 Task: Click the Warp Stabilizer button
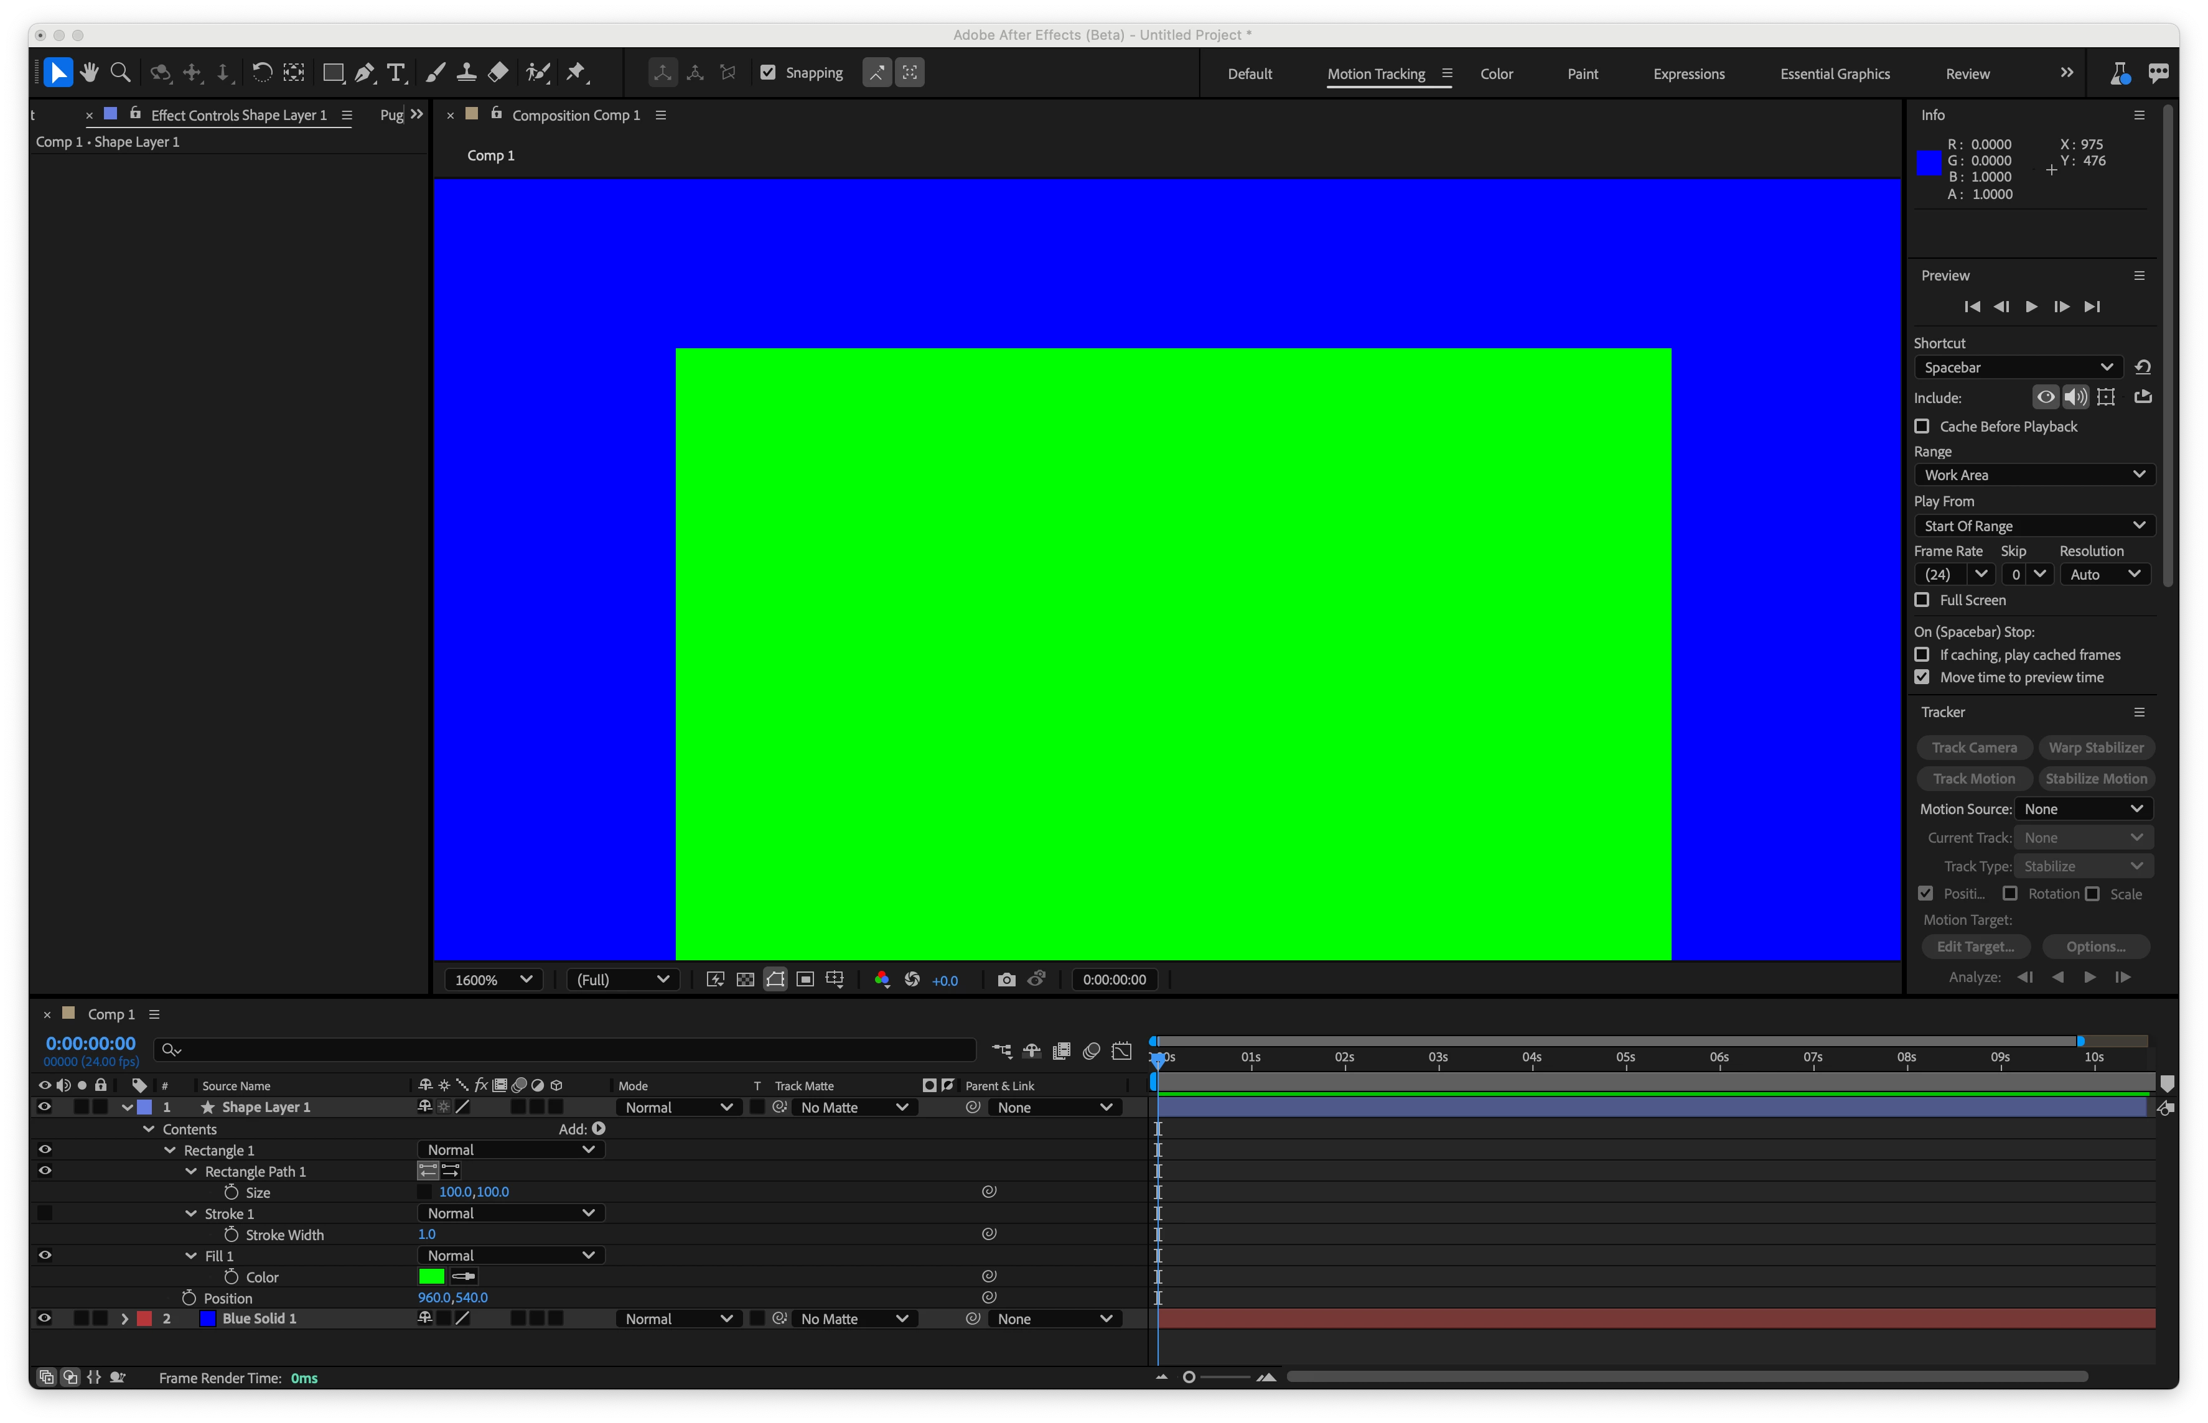(2095, 748)
